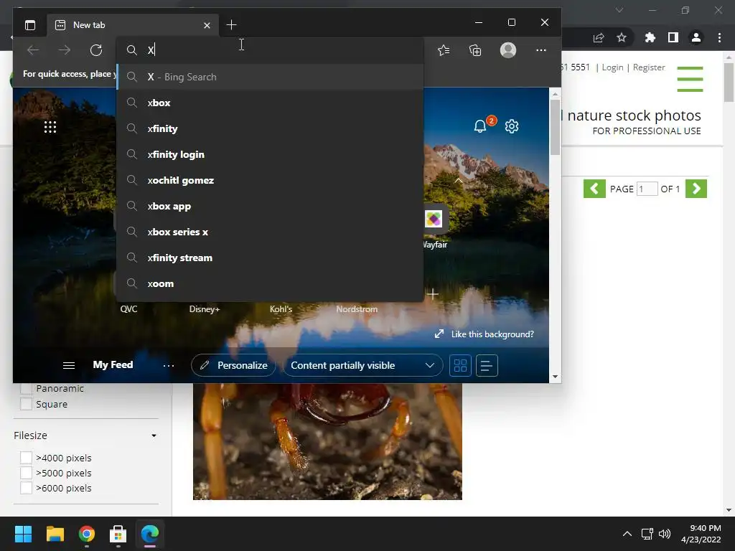This screenshot has width=735, height=551.
Task: Open the spider photo thumbnail
Action: coord(327,441)
